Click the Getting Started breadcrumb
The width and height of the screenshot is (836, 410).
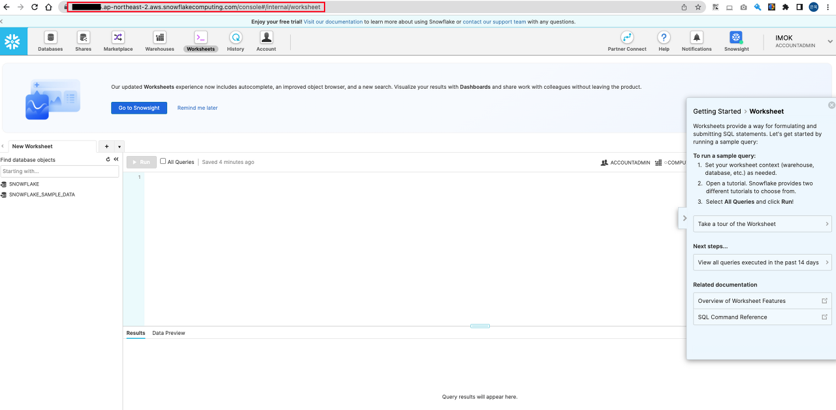(716, 112)
